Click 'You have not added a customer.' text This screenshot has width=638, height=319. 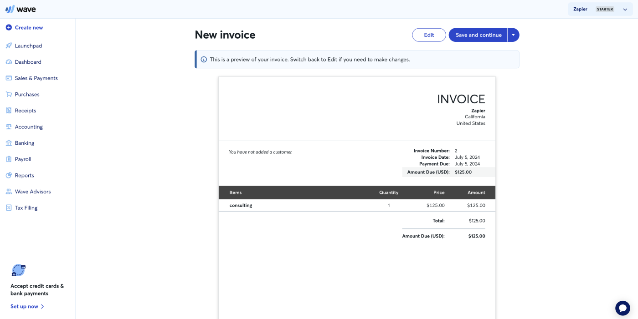pos(261,152)
